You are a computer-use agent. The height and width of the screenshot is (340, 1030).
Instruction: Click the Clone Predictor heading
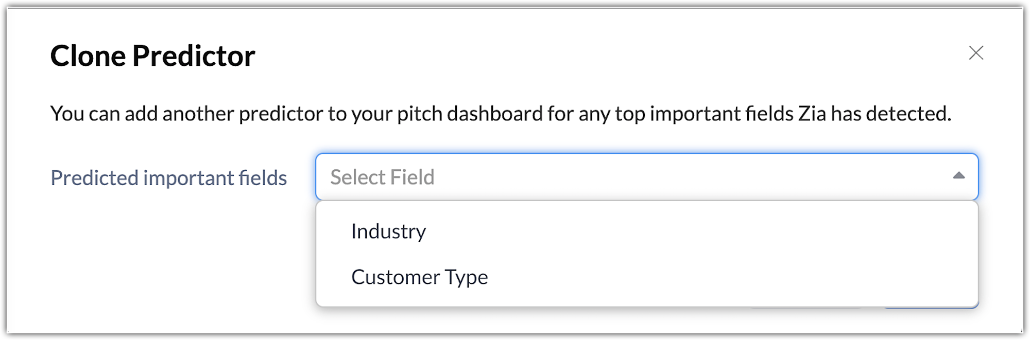coord(152,56)
